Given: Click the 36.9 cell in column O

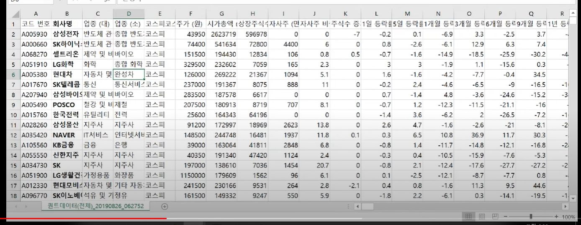Looking at the screenshot, I should (x=469, y=135).
